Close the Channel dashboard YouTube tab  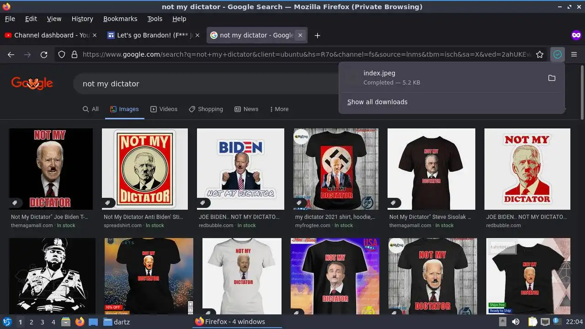click(x=95, y=35)
